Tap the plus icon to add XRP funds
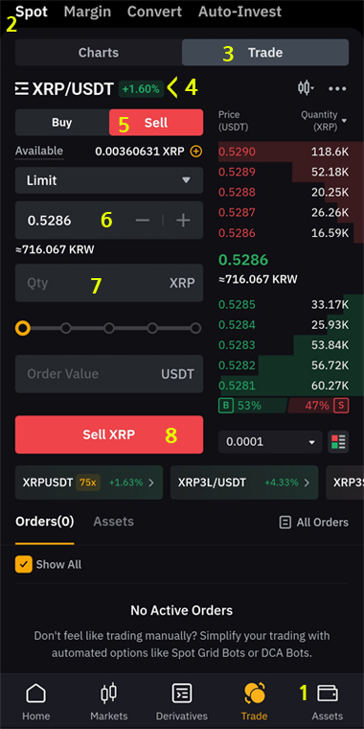364x729 pixels. point(196,152)
